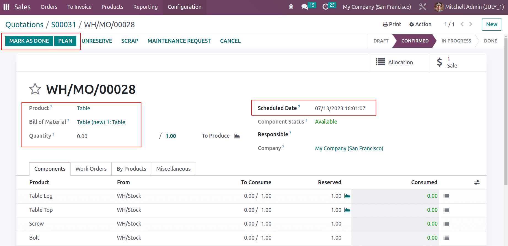The width and height of the screenshot is (508, 246).
Task: Open the Table (new) 1: Table bill of material link
Action: coord(101,122)
